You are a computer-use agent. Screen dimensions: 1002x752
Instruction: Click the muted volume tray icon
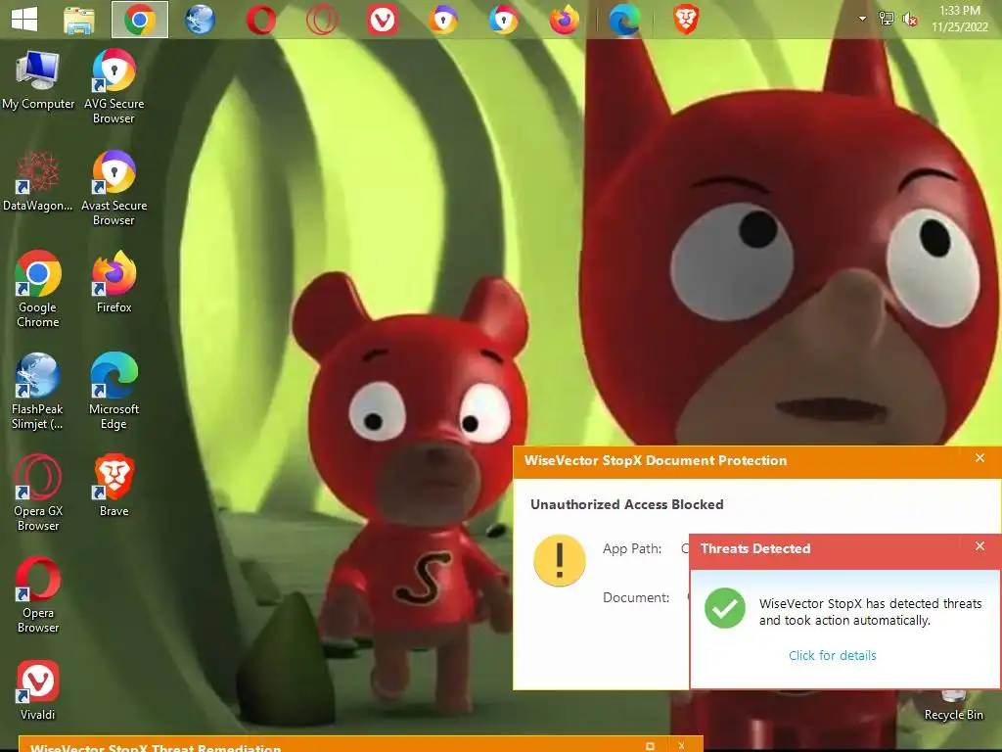pos(909,20)
